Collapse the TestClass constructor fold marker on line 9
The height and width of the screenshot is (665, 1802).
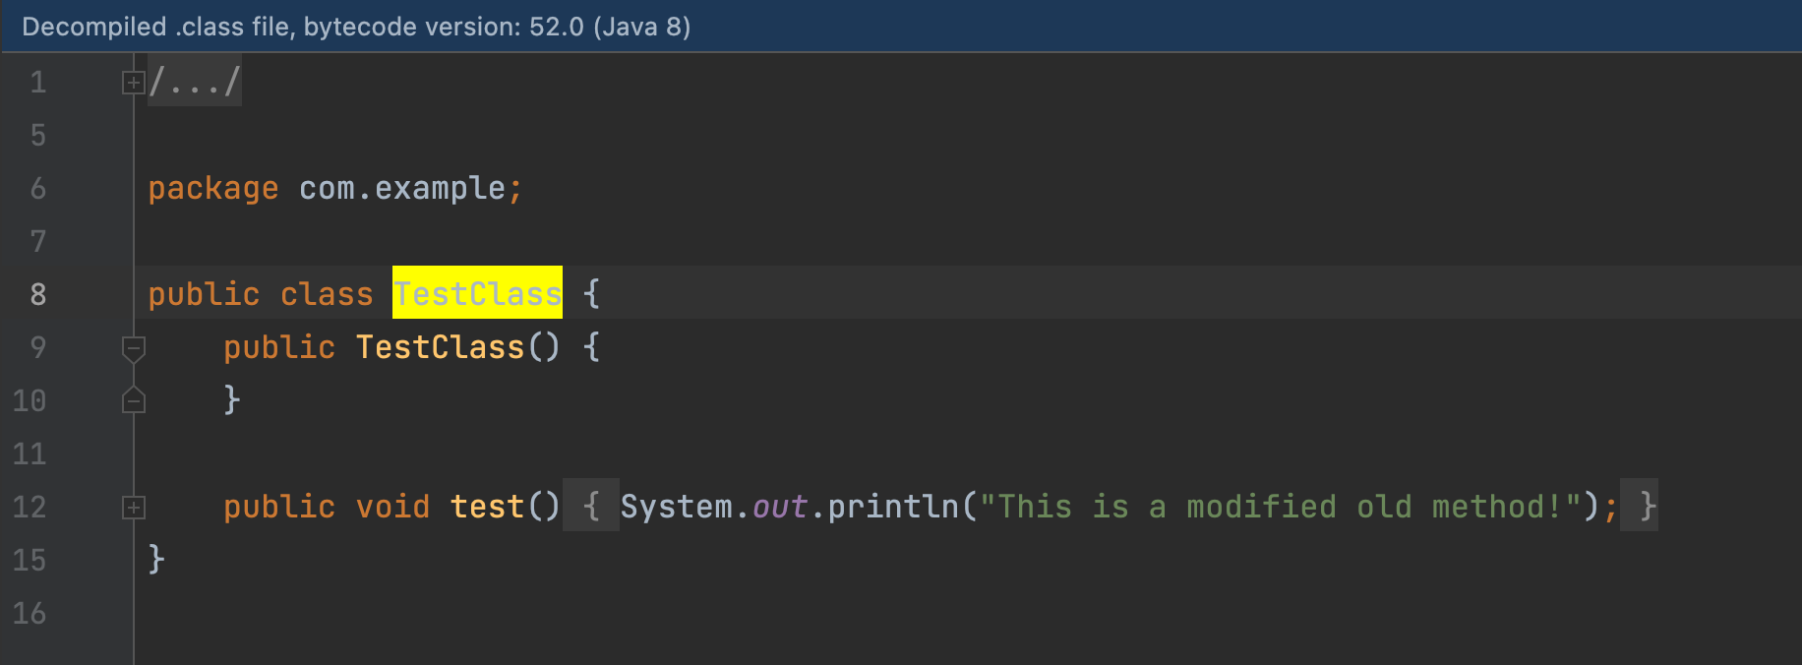pos(134,347)
